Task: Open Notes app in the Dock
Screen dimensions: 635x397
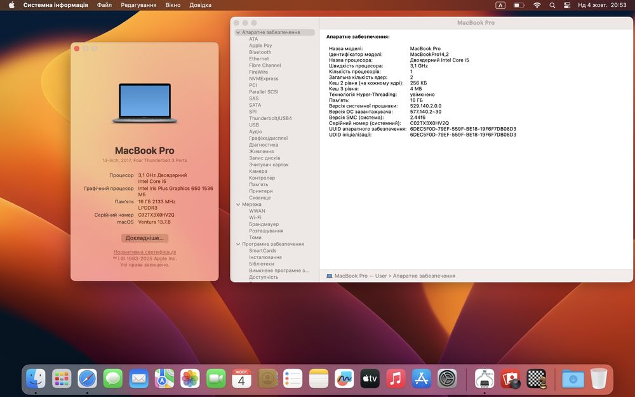Action: [x=319, y=379]
